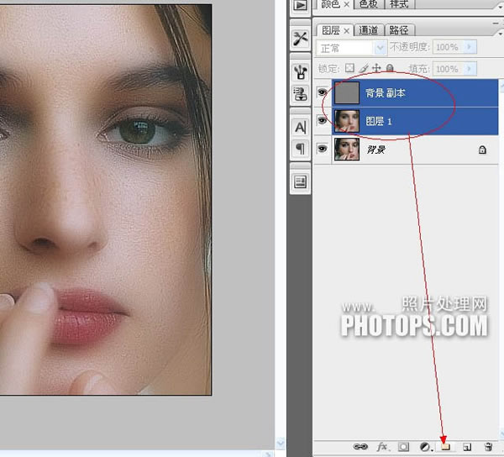Image resolution: width=504 pixels, height=457 pixels.
Task: Switch to the 颜色 tab
Action: pos(331,4)
